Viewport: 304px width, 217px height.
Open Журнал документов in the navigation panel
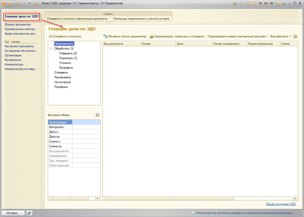click(x=17, y=25)
